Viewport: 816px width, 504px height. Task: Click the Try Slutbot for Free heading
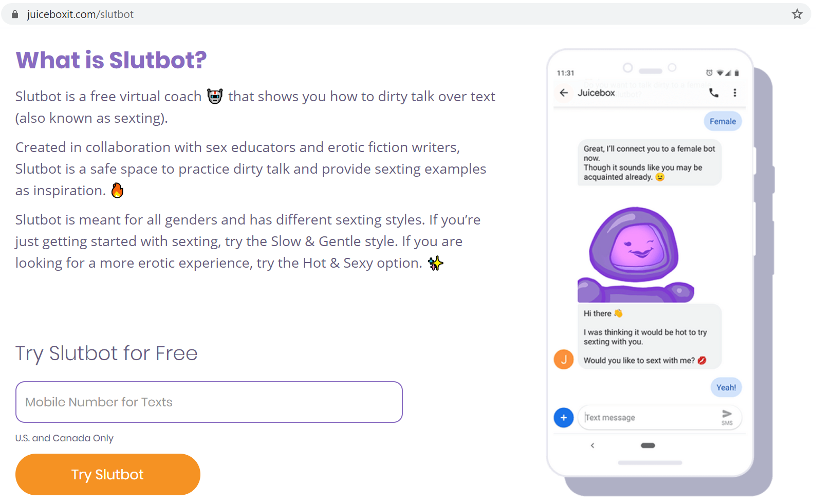click(x=106, y=353)
